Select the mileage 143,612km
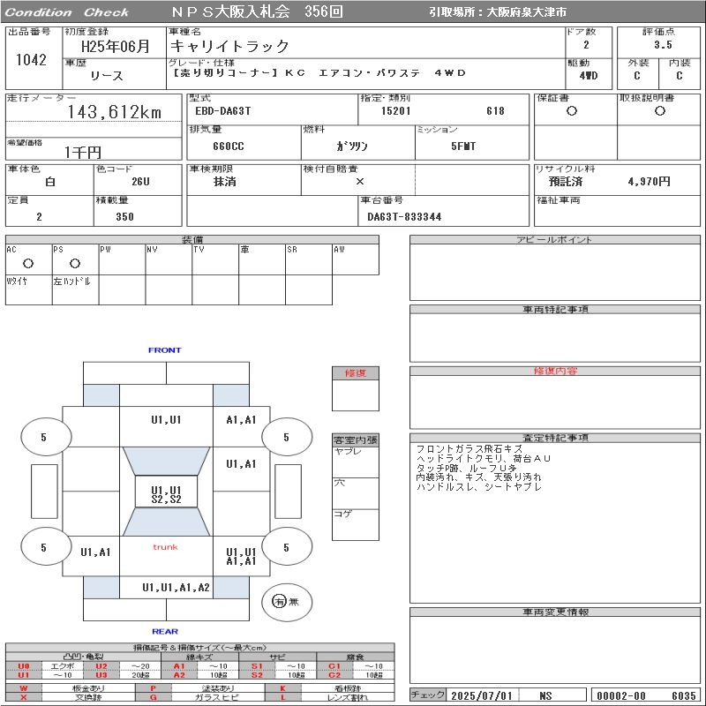This screenshot has height=706, width=706. (x=115, y=112)
